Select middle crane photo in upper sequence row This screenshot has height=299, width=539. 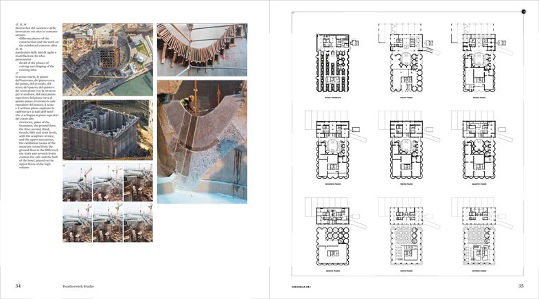(108, 183)
